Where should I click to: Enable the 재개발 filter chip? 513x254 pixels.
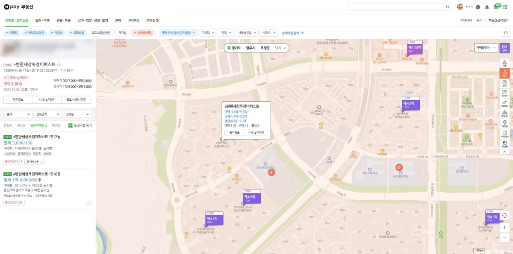[123, 32]
